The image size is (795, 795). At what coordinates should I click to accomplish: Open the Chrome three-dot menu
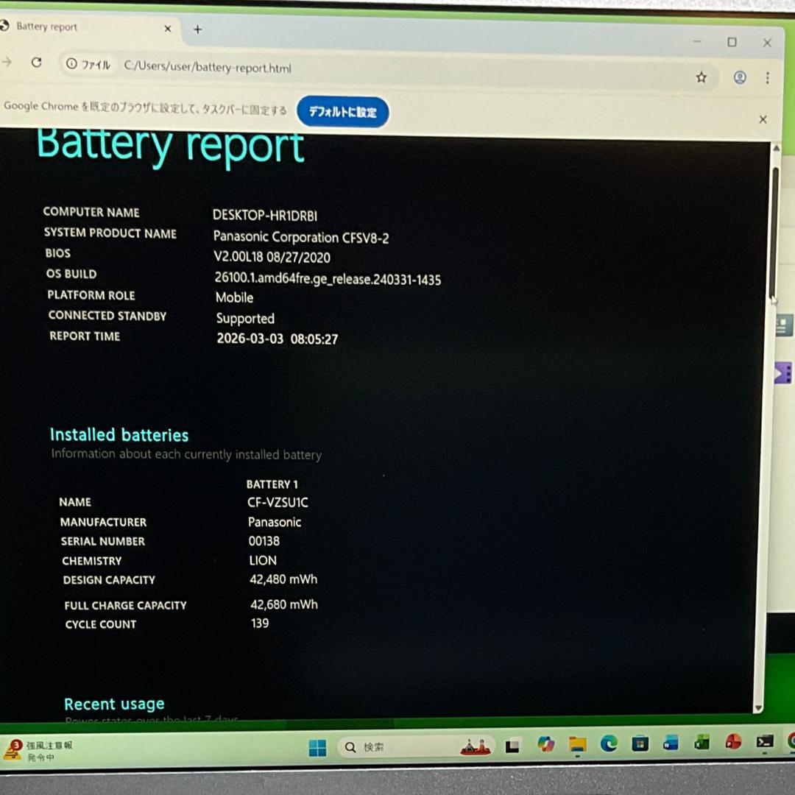tap(768, 77)
